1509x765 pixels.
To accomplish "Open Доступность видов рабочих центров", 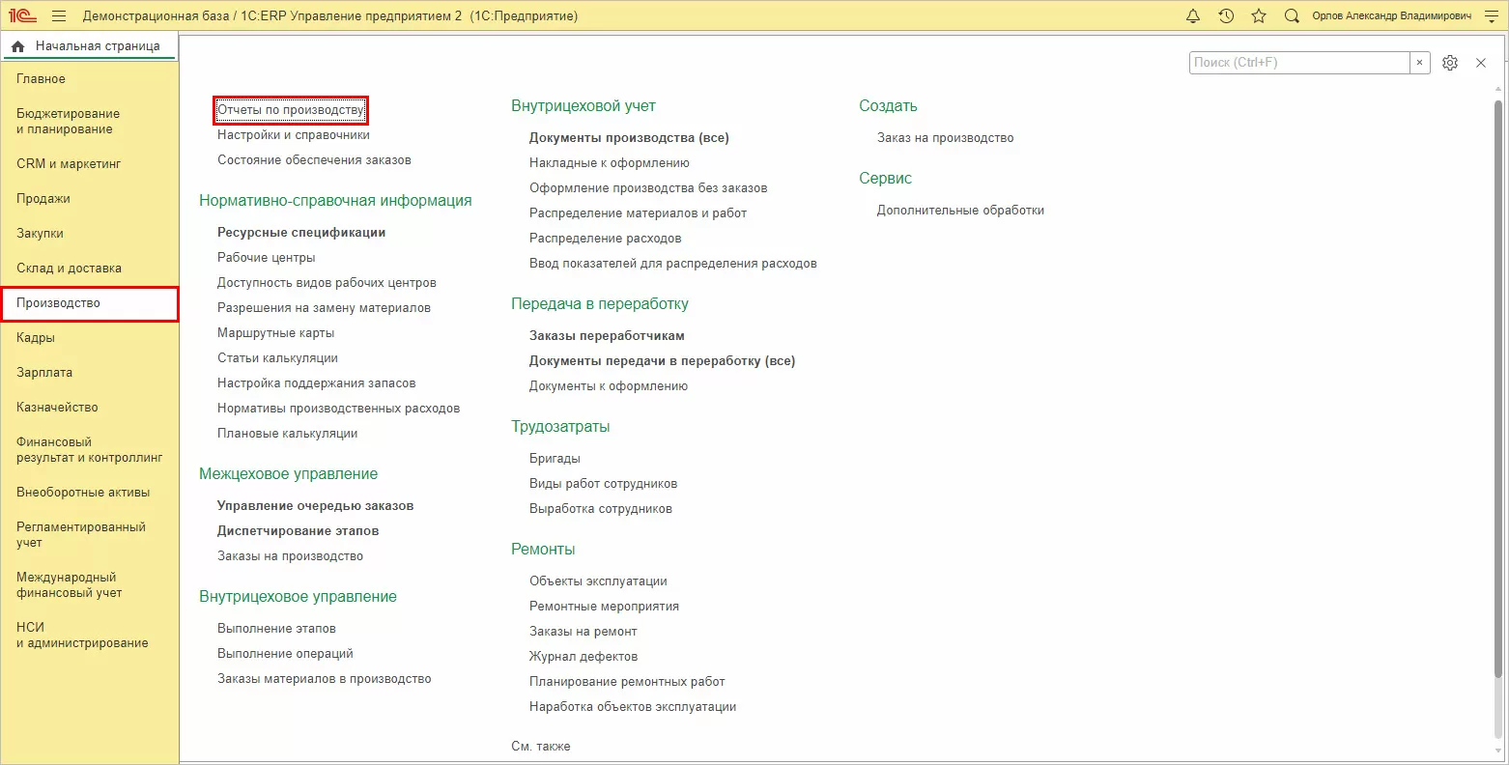I will click(x=327, y=283).
